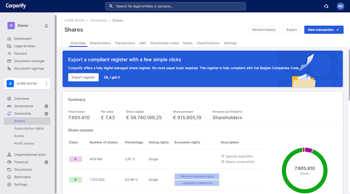Open the notifications bell

point(46,26)
